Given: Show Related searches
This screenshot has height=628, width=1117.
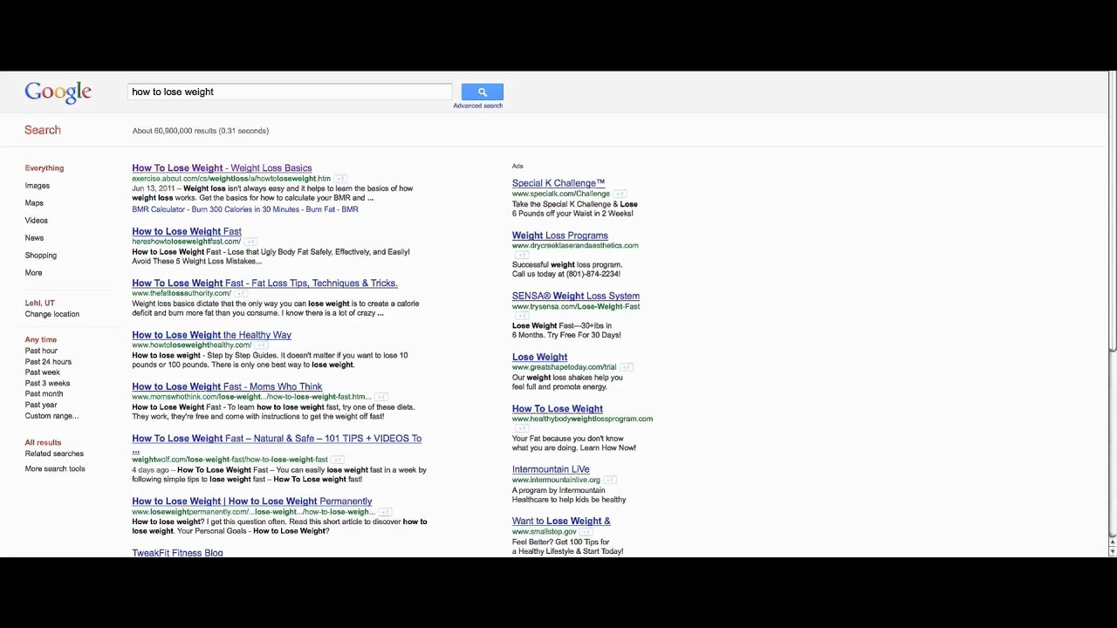Looking at the screenshot, I should tap(54, 454).
